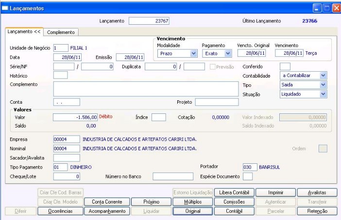Image resolution: width=341 pixels, height=220 pixels.
Task: Focus the Série input field
Action: click(64, 66)
